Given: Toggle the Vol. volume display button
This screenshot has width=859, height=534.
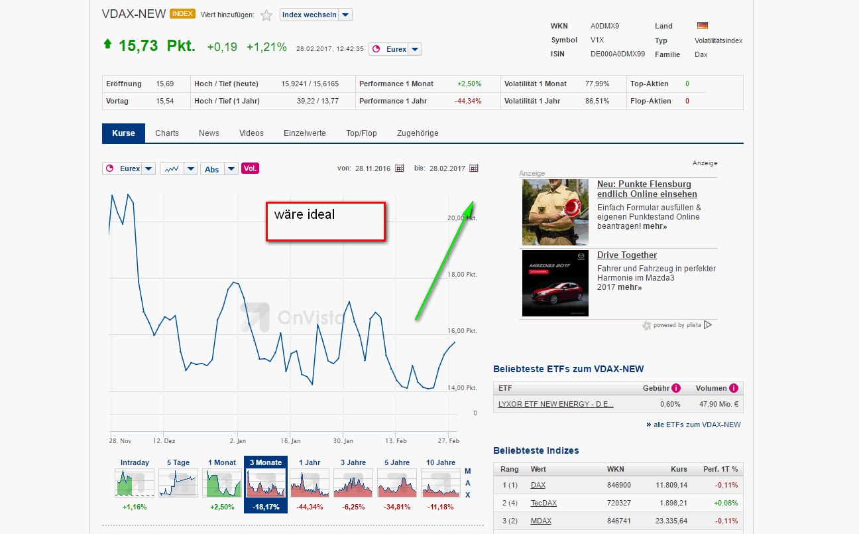Looking at the screenshot, I should [x=250, y=168].
